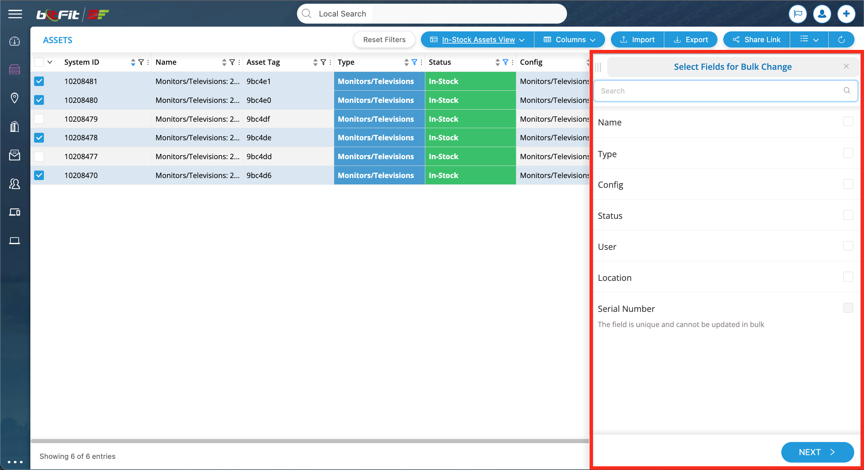Open the user profile icon
This screenshot has height=470, width=864.
[822, 14]
